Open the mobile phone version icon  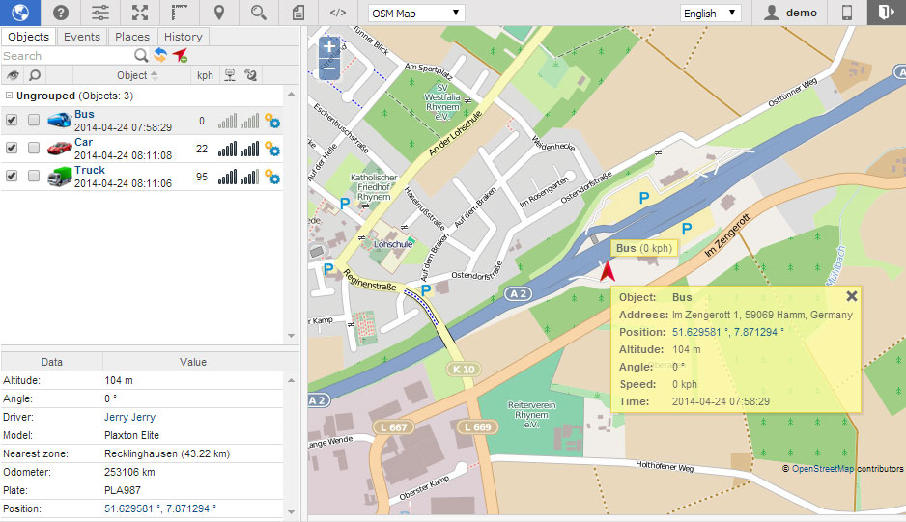click(846, 13)
